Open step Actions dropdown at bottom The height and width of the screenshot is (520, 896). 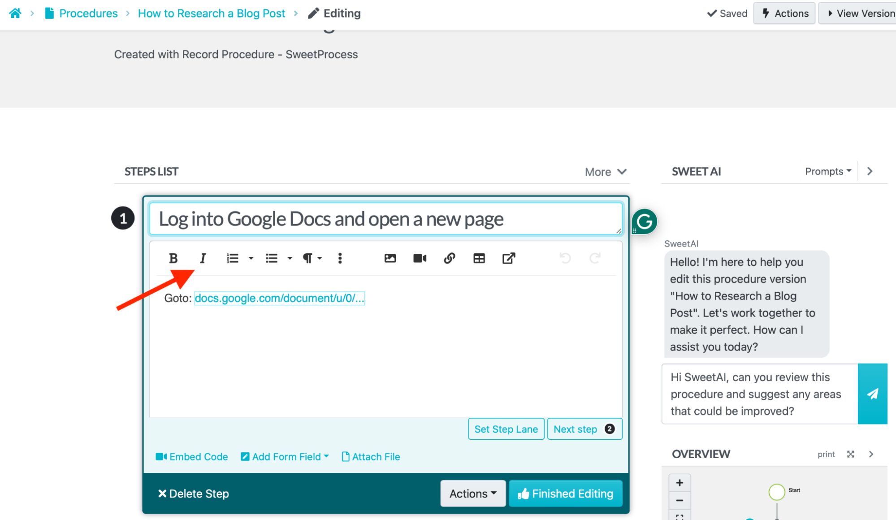tap(473, 494)
